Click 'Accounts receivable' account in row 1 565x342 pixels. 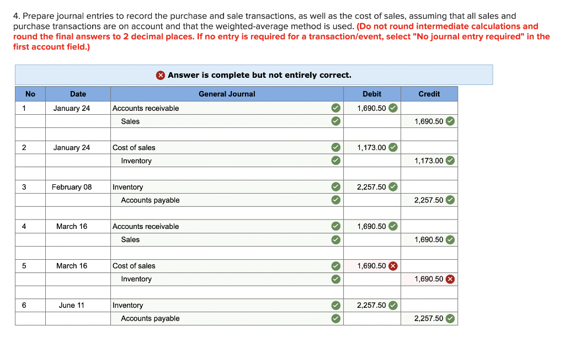(x=146, y=108)
